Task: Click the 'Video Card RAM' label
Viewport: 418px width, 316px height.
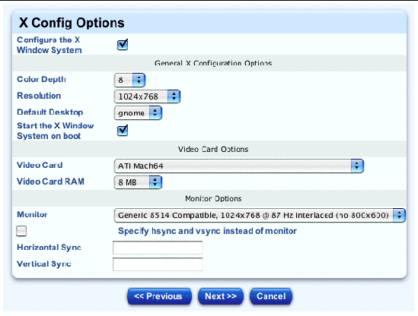Action: click(50, 182)
